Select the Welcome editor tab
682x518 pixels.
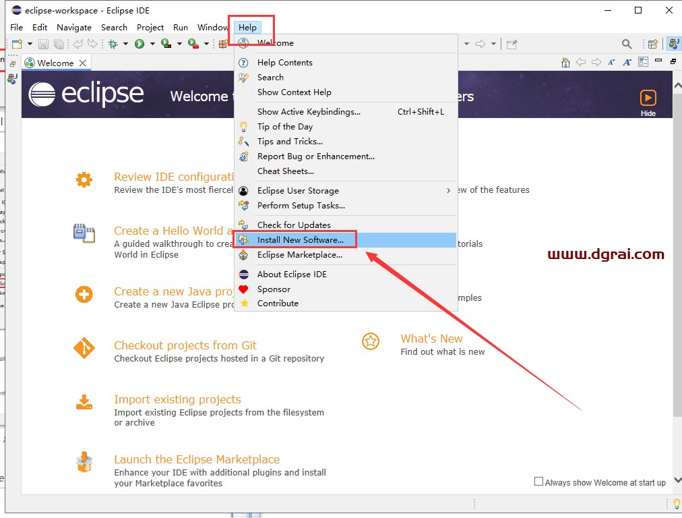click(55, 63)
